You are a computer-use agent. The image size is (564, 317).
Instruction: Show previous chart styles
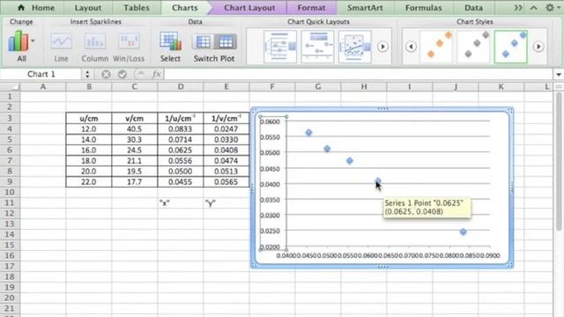412,47
